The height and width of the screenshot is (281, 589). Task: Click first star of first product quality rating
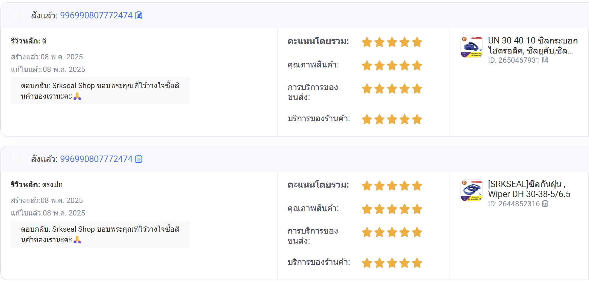(367, 66)
